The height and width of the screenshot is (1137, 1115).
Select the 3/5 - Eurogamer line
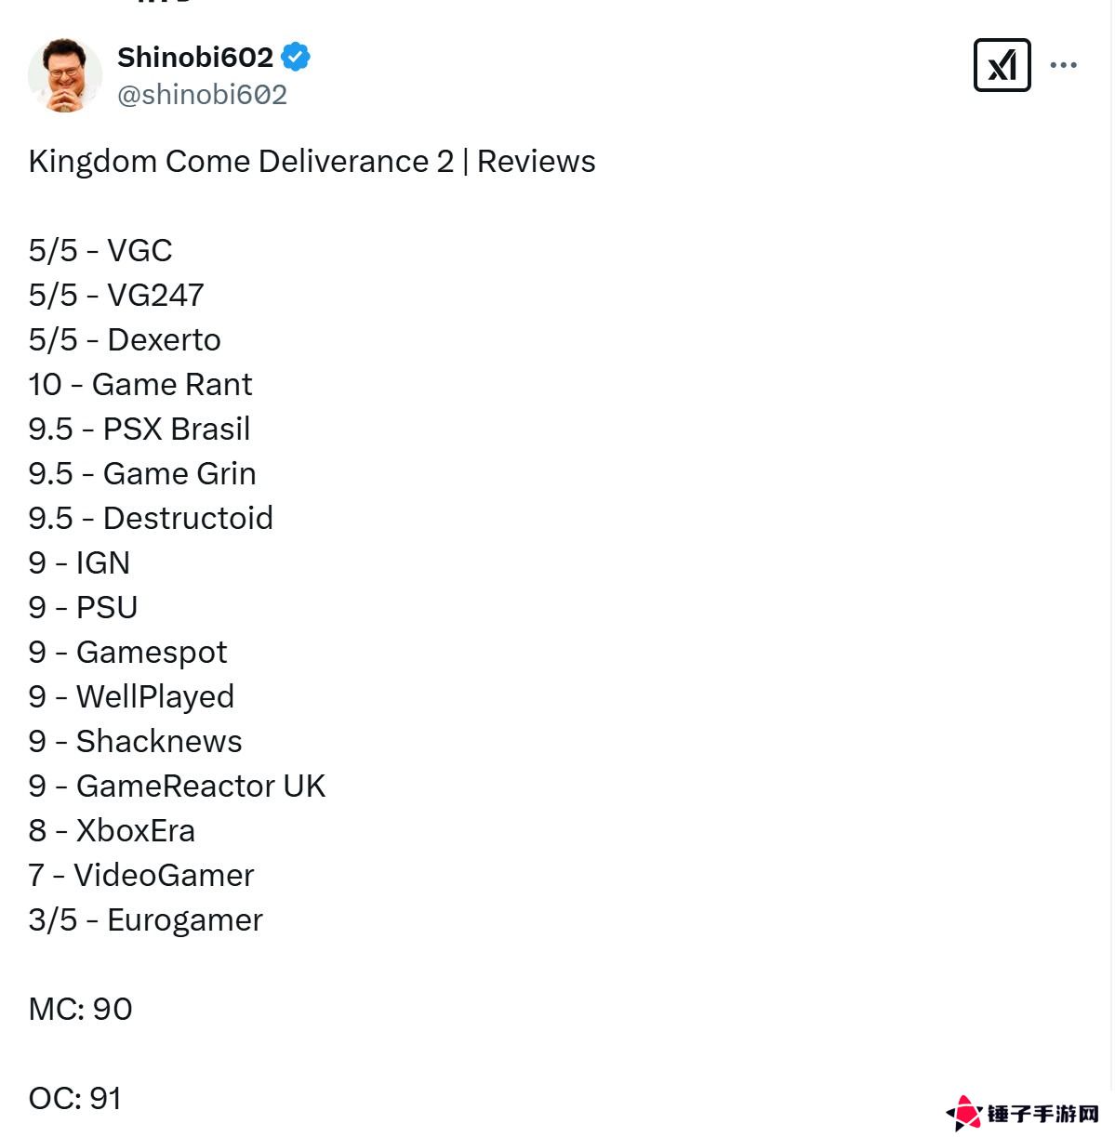[x=146, y=920]
